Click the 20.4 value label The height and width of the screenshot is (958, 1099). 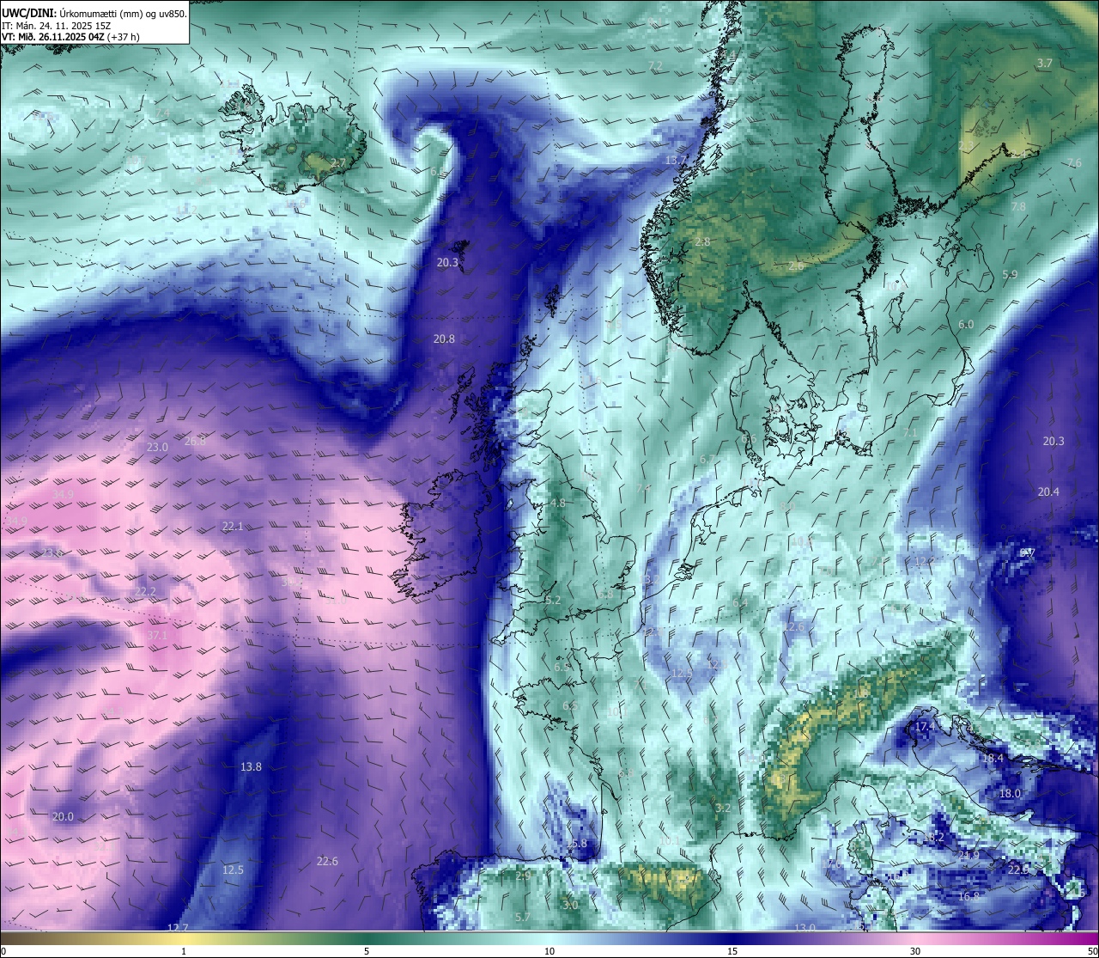pos(1048,492)
